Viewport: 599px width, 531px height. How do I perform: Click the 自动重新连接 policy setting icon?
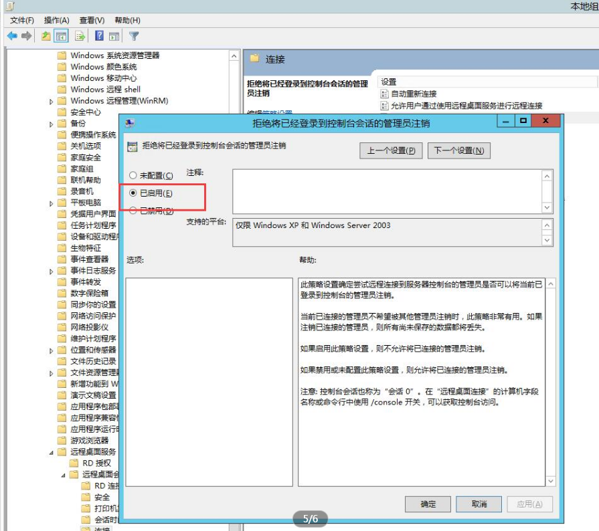[384, 94]
